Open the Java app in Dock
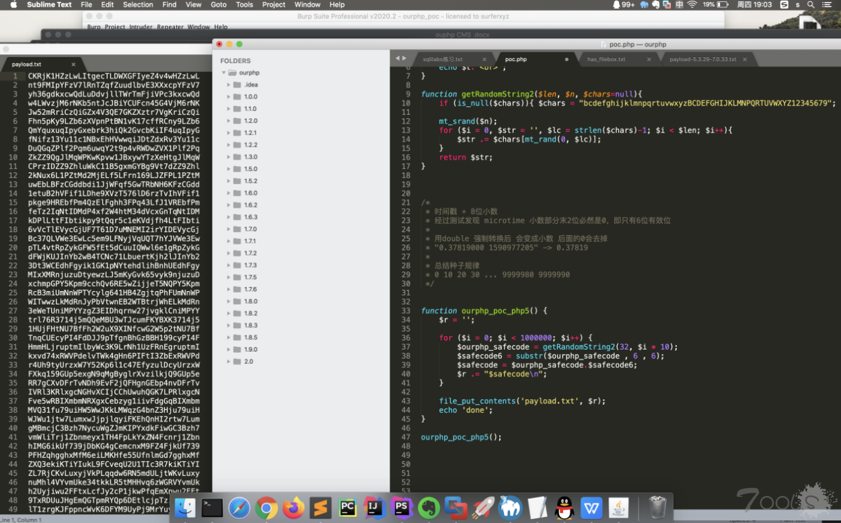Screen dimensions: 841x523 pyautogui.click(x=619, y=508)
